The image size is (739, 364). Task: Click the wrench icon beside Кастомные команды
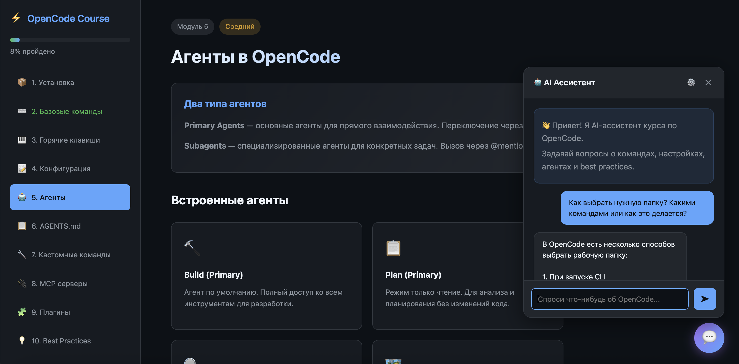click(x=22, y=255)
